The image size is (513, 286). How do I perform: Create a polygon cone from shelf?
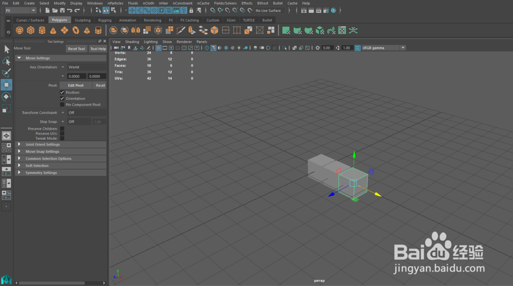coord(53,30)
